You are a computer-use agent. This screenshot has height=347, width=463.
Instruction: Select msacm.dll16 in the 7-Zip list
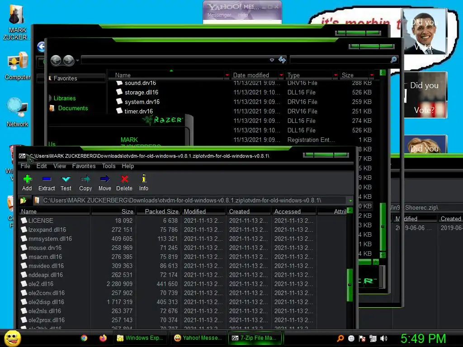[42, 257]
